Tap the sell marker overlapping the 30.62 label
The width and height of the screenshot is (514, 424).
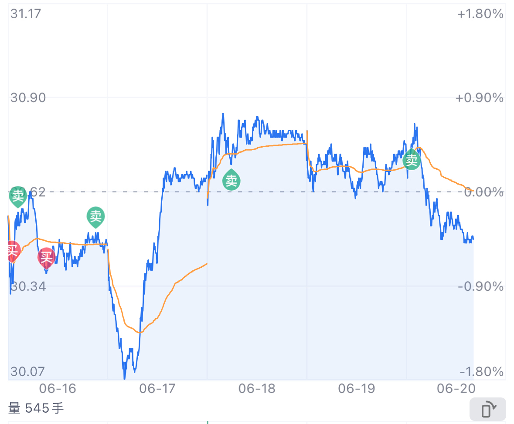18,197
